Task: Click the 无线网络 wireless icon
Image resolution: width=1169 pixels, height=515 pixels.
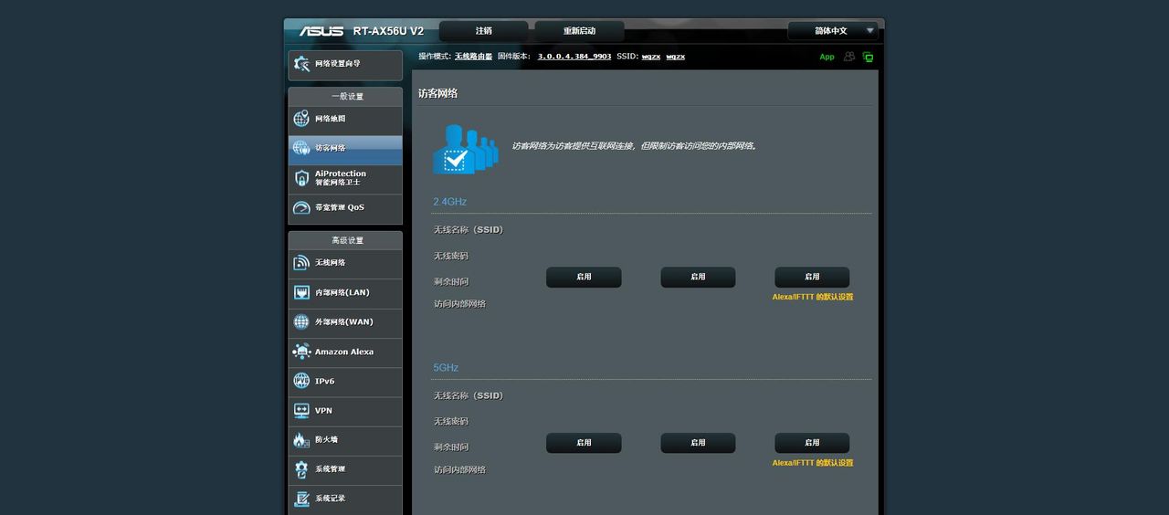Action: coord(301,263)
